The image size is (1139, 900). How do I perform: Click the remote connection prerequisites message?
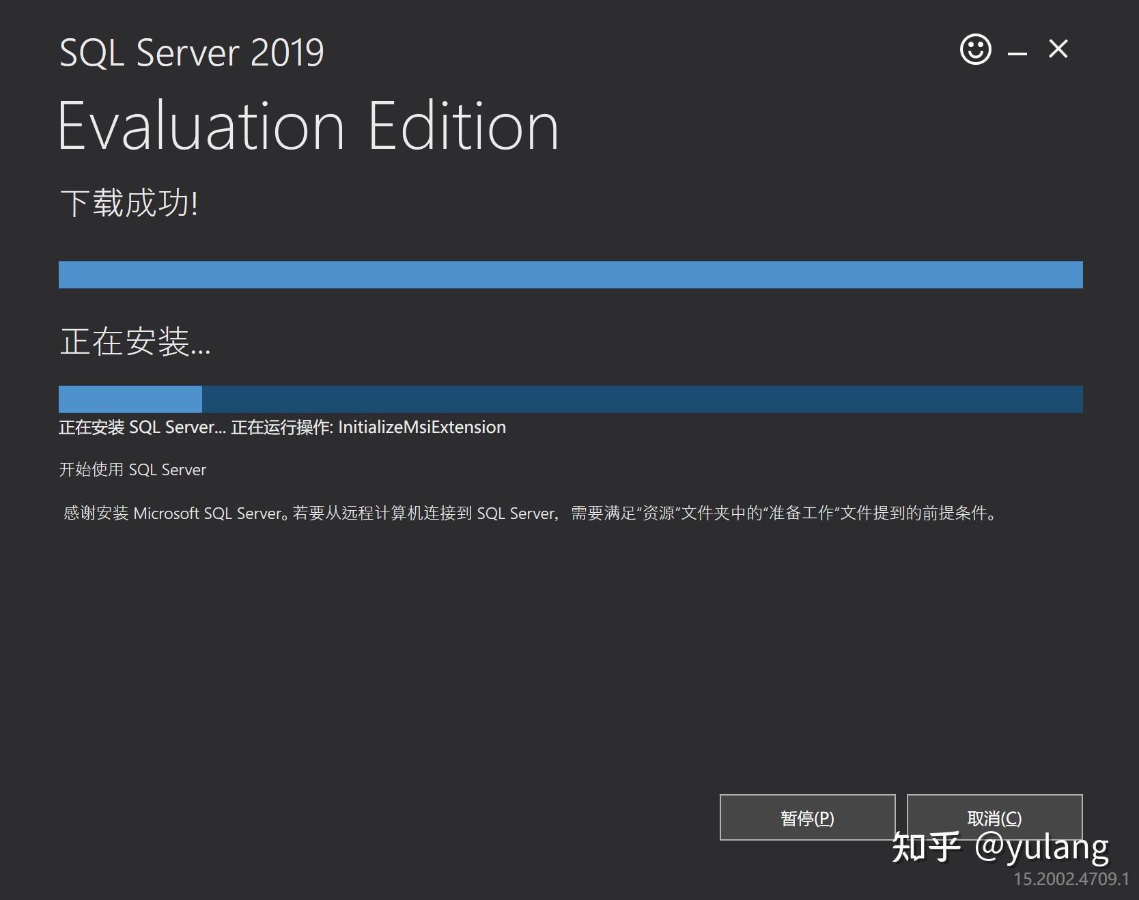[529, 514]
